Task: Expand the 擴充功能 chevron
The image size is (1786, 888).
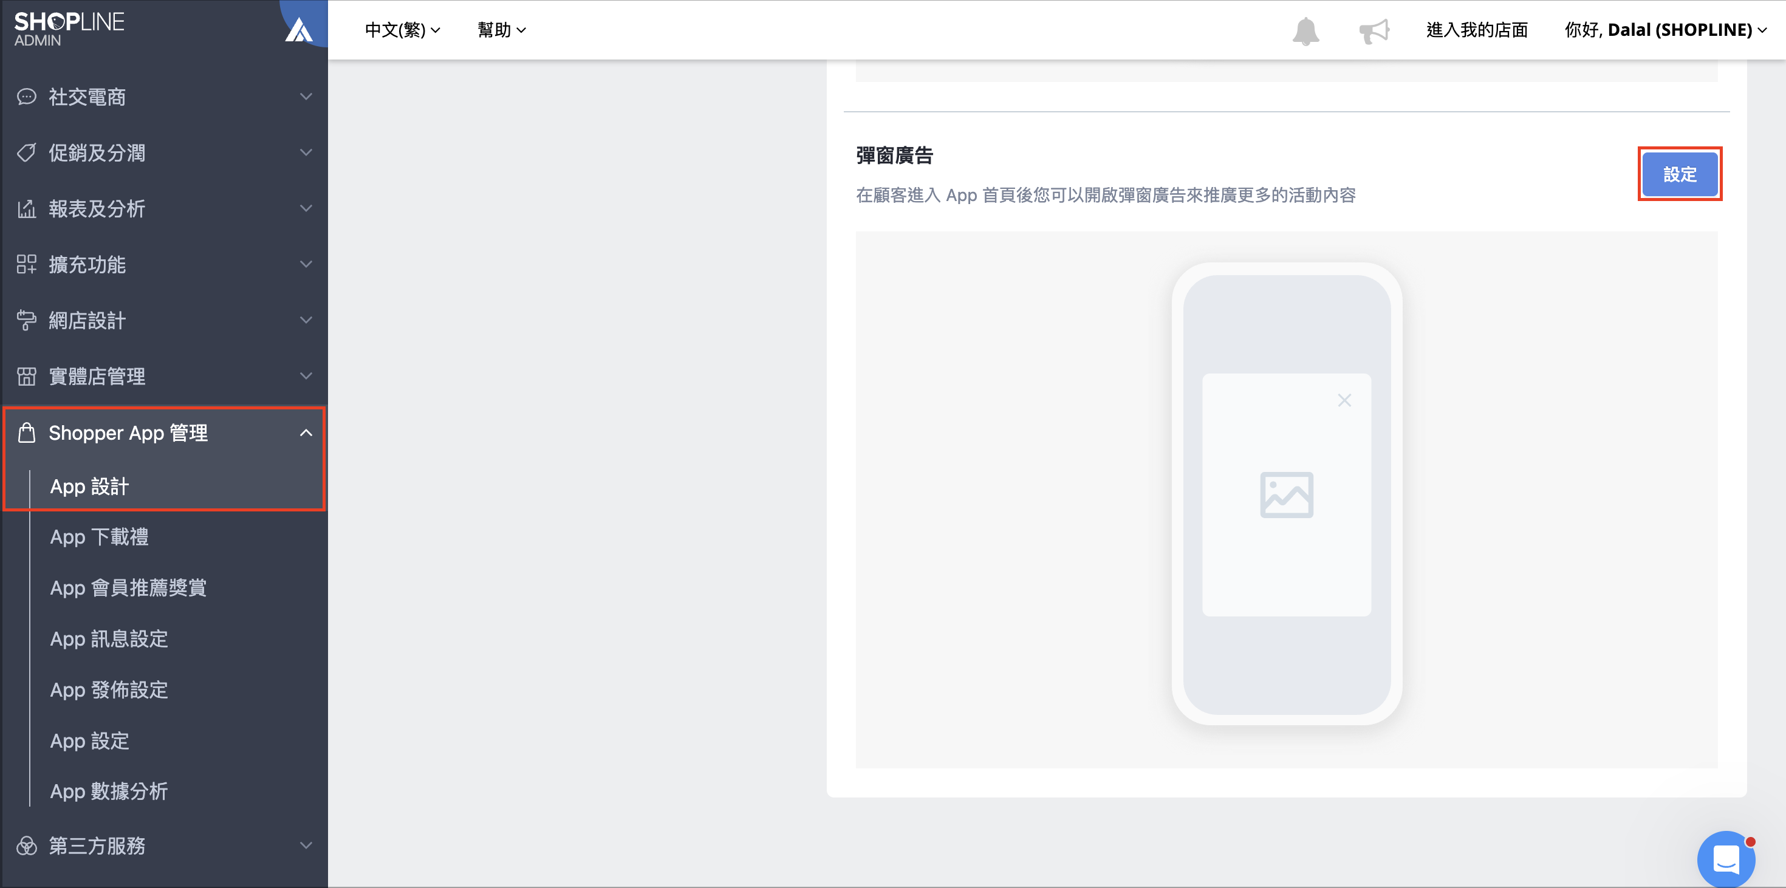Action: point(306,264)
